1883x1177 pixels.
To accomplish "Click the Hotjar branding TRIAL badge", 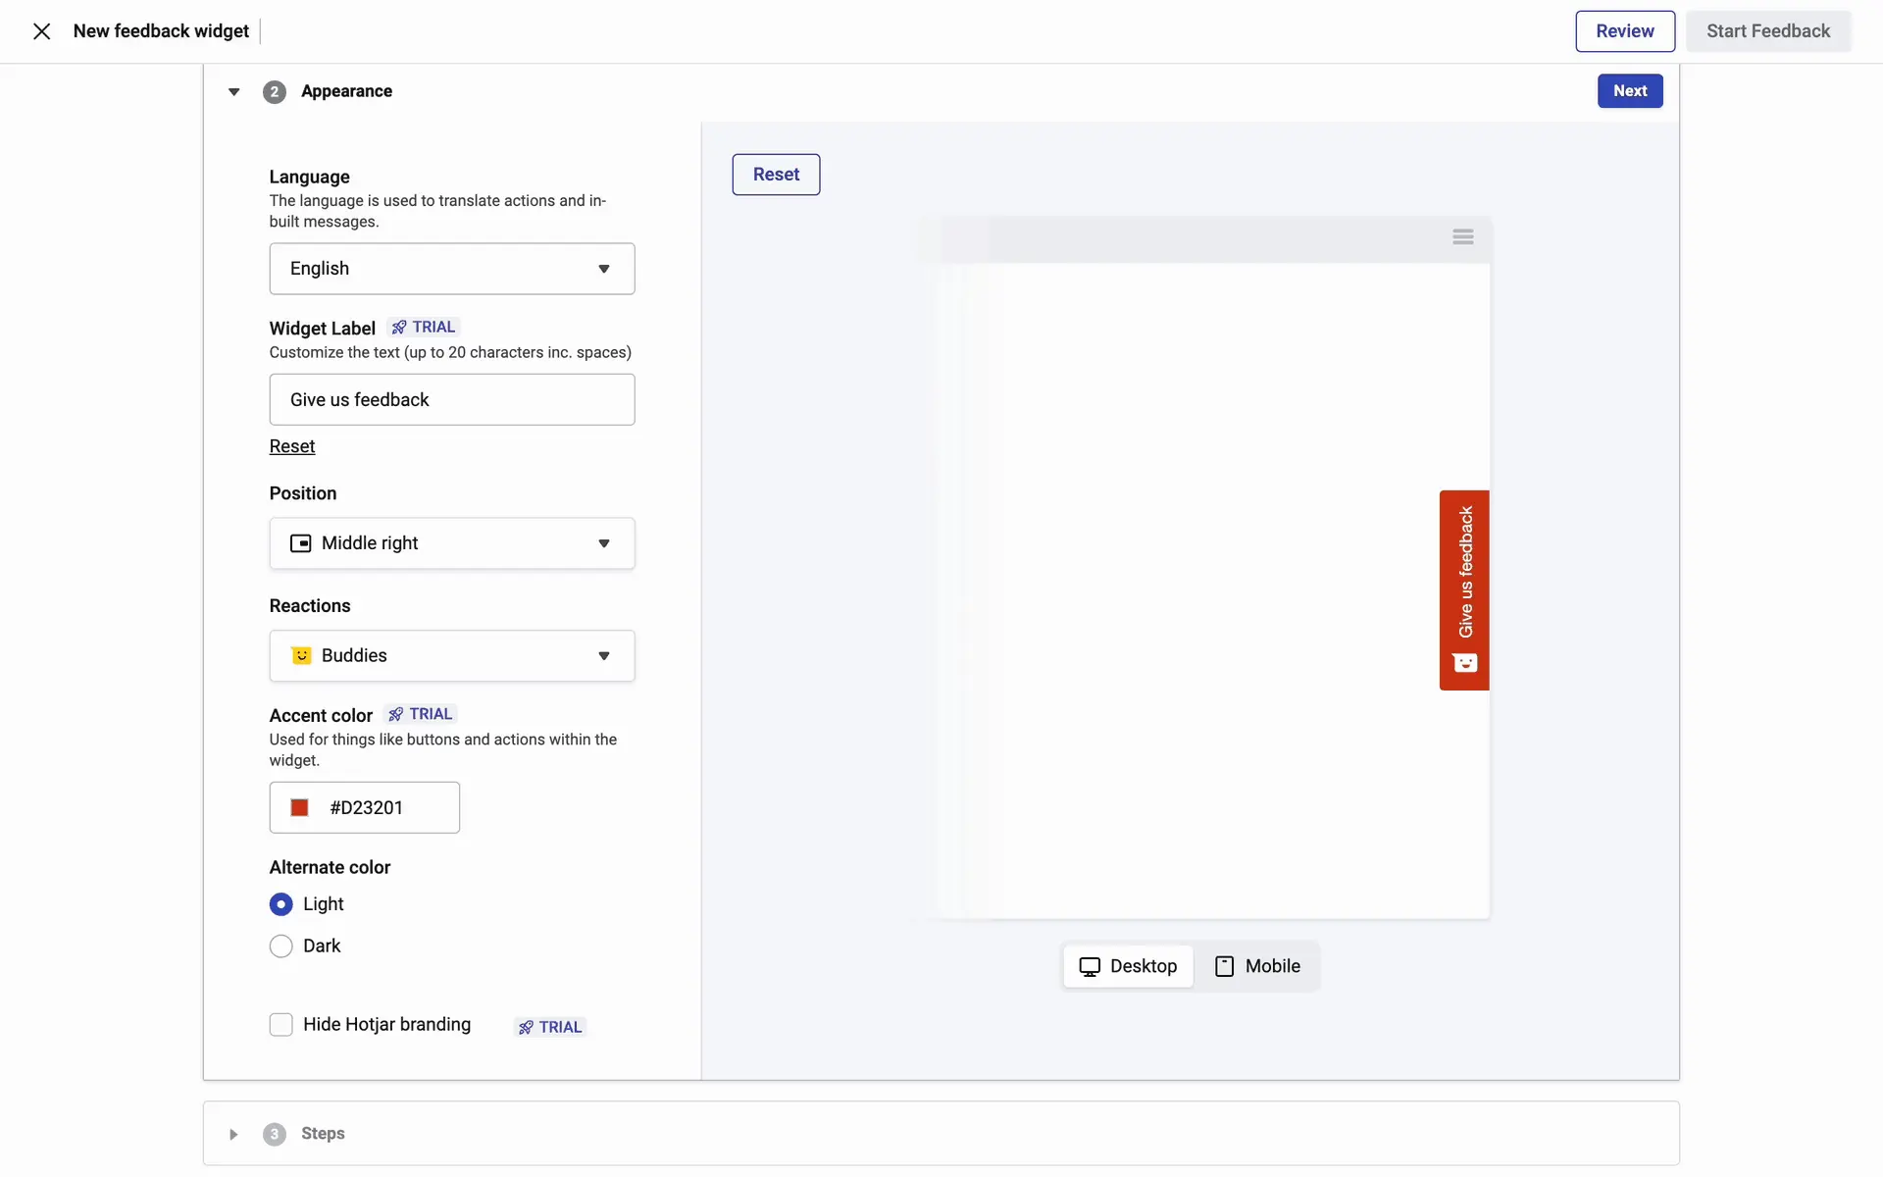I will tap(550, 1027).
